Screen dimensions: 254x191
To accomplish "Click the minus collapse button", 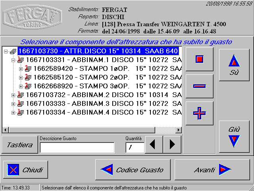I will click(199, 86).
